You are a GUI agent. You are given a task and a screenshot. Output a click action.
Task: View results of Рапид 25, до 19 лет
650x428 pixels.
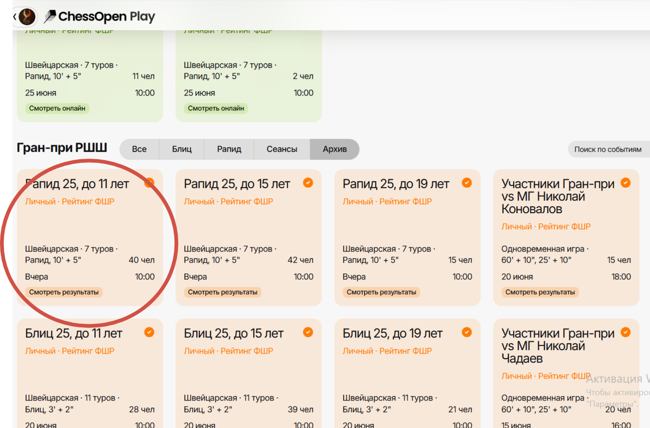[381, 292]
